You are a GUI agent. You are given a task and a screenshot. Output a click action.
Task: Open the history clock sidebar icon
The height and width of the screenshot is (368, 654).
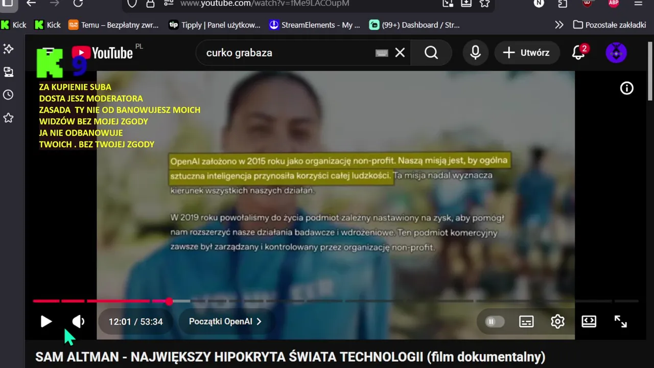pyautogui.click(x=8, y=95)
